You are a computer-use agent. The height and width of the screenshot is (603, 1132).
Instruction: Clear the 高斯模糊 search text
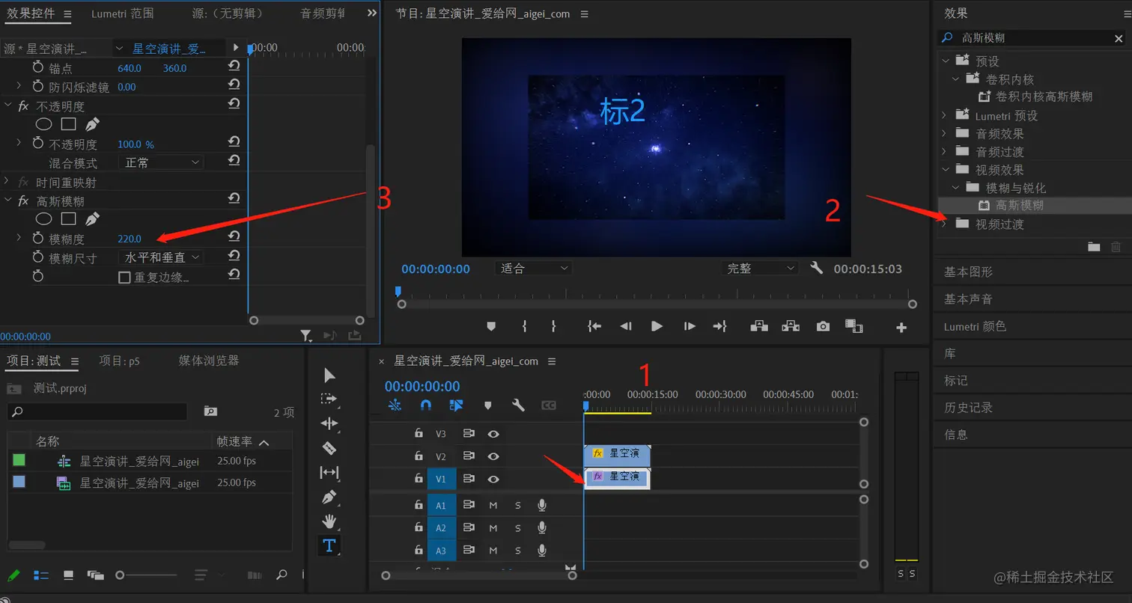[x=1119, y=38]
